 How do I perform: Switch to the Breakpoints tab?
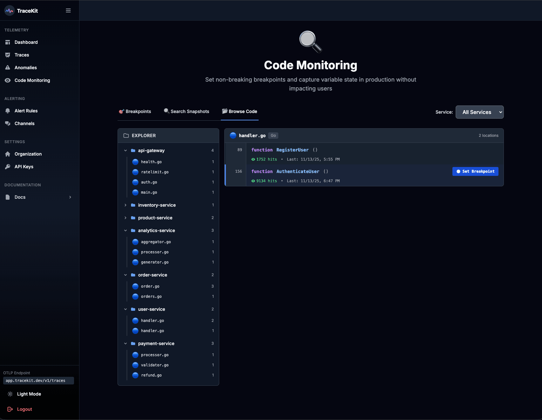(135, 111)
